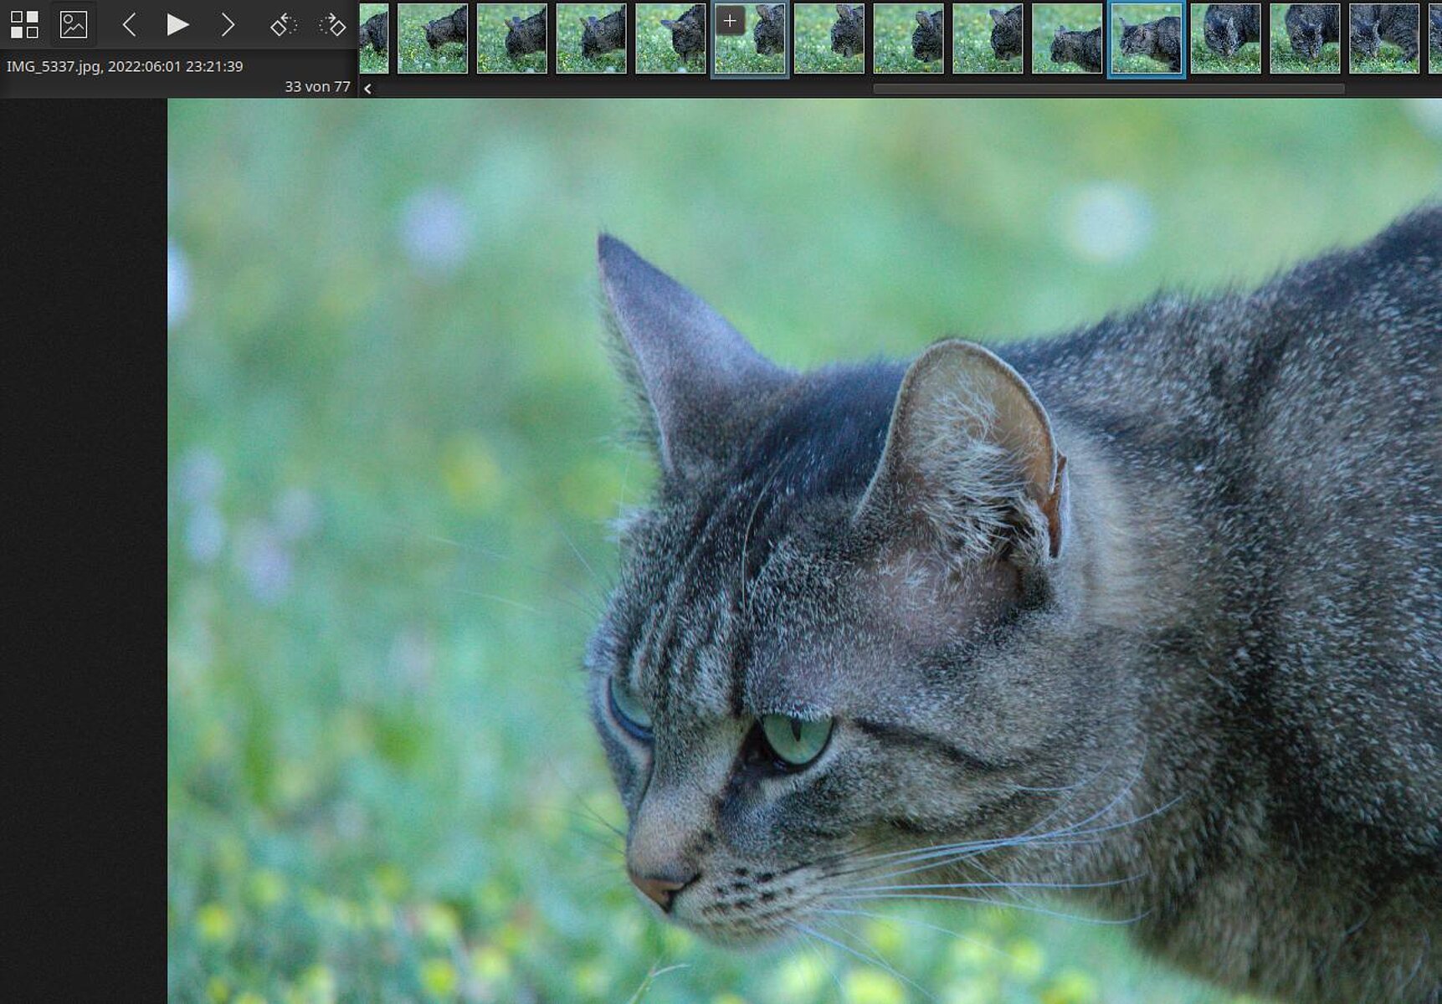This screenshot has width=1442, height=1004.
Task: Open the thumbnail right after the highlighted one
Action: pyautogui.click(x=1225, y=39)
